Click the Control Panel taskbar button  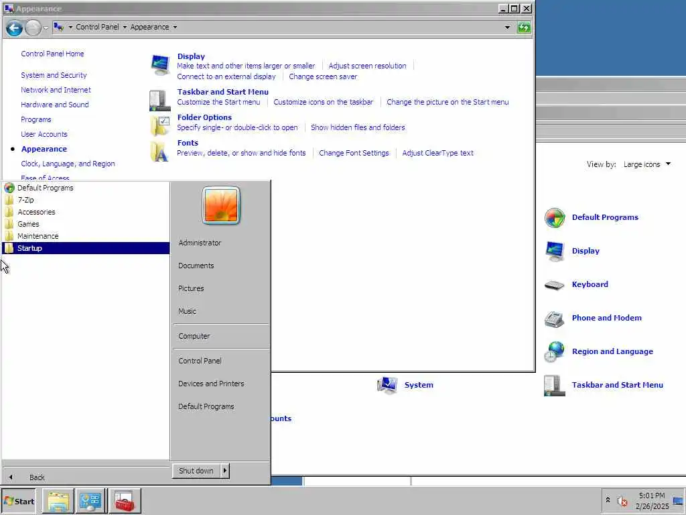click(x=91, y=501)
